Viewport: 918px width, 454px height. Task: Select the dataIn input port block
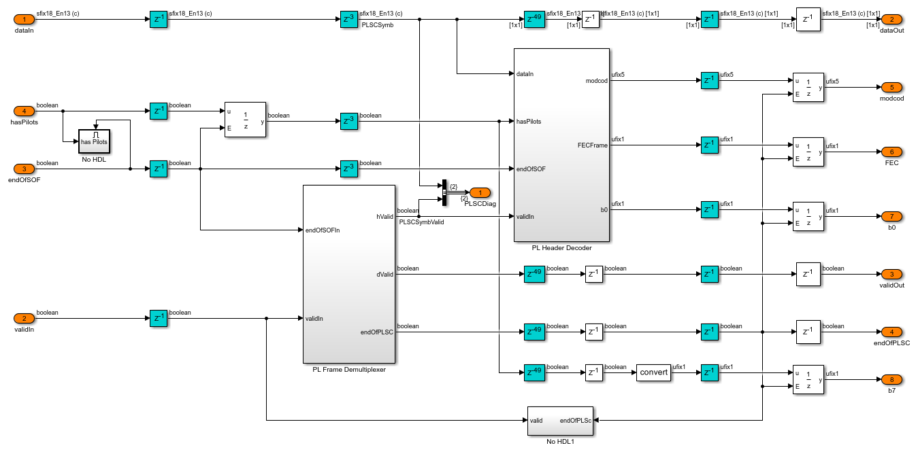coord(24,20)
